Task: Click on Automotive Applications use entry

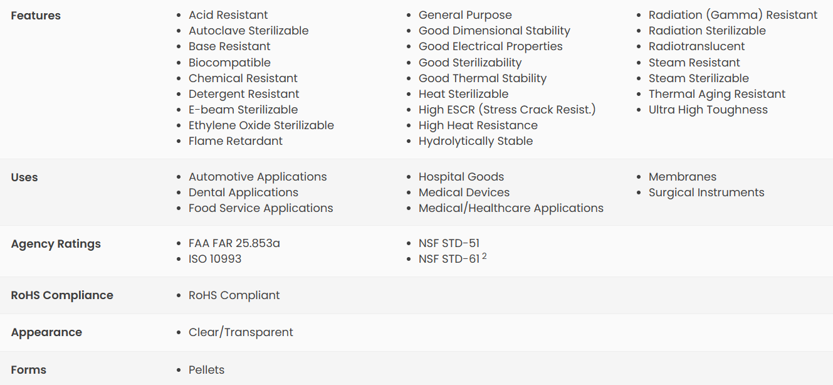Action: point(258,177)
